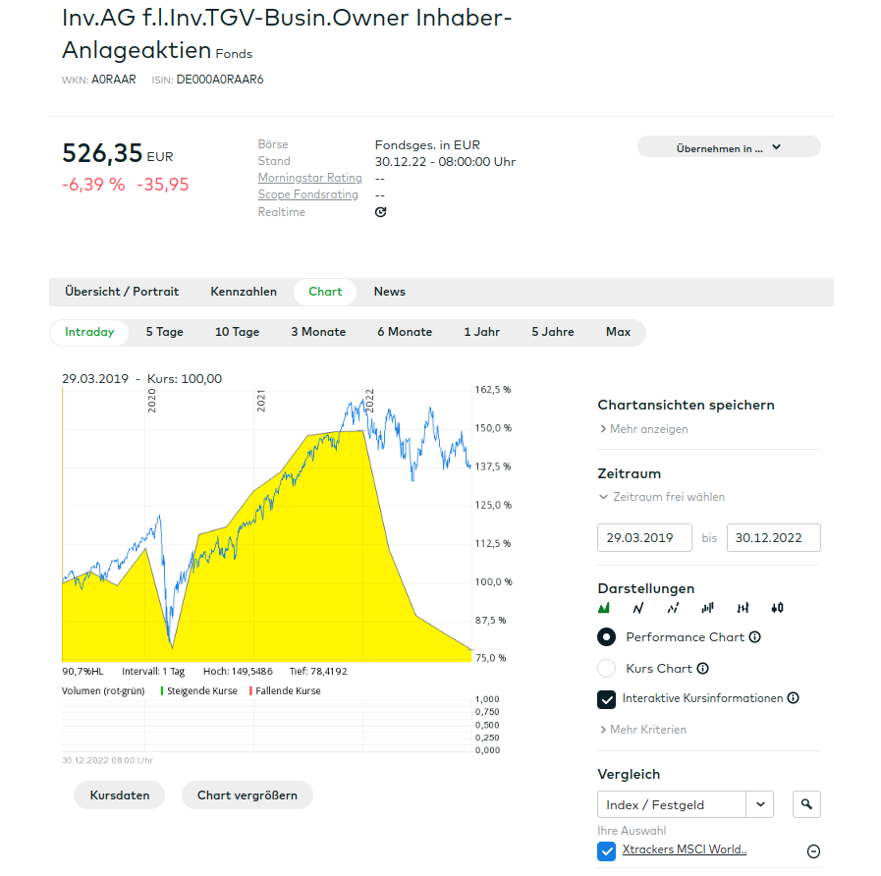Image resolution: width=881 pixels, height=876 pixels.
Task: Select the 6 Monate time range tab
Action: click(x=405, y=332)
